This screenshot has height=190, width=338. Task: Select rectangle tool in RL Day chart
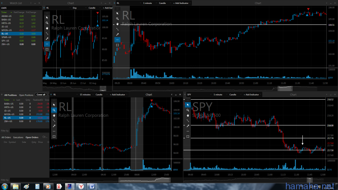point(47,49)
